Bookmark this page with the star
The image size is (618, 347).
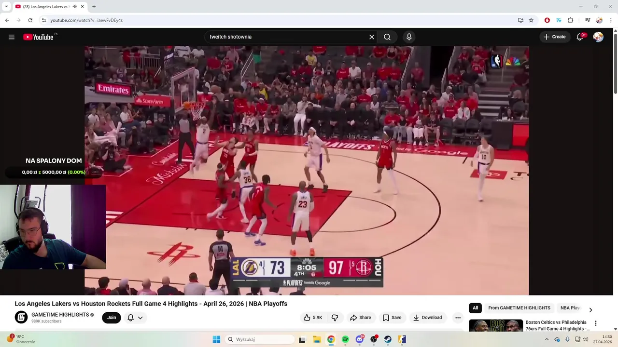pos(531,20)
